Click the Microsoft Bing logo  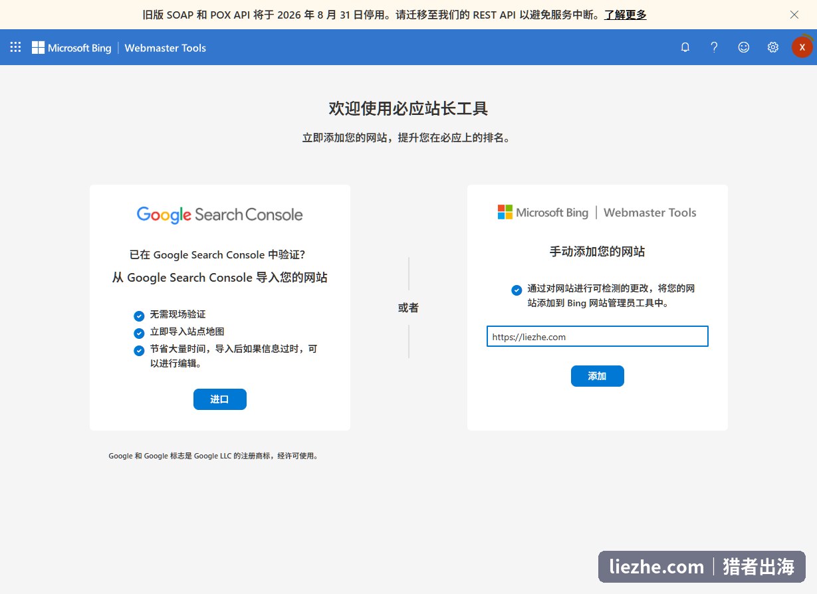(x=72, y=48)
